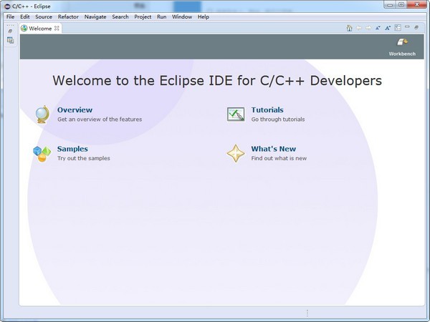
Task: Open the Help menu
Action: [204, 16]
